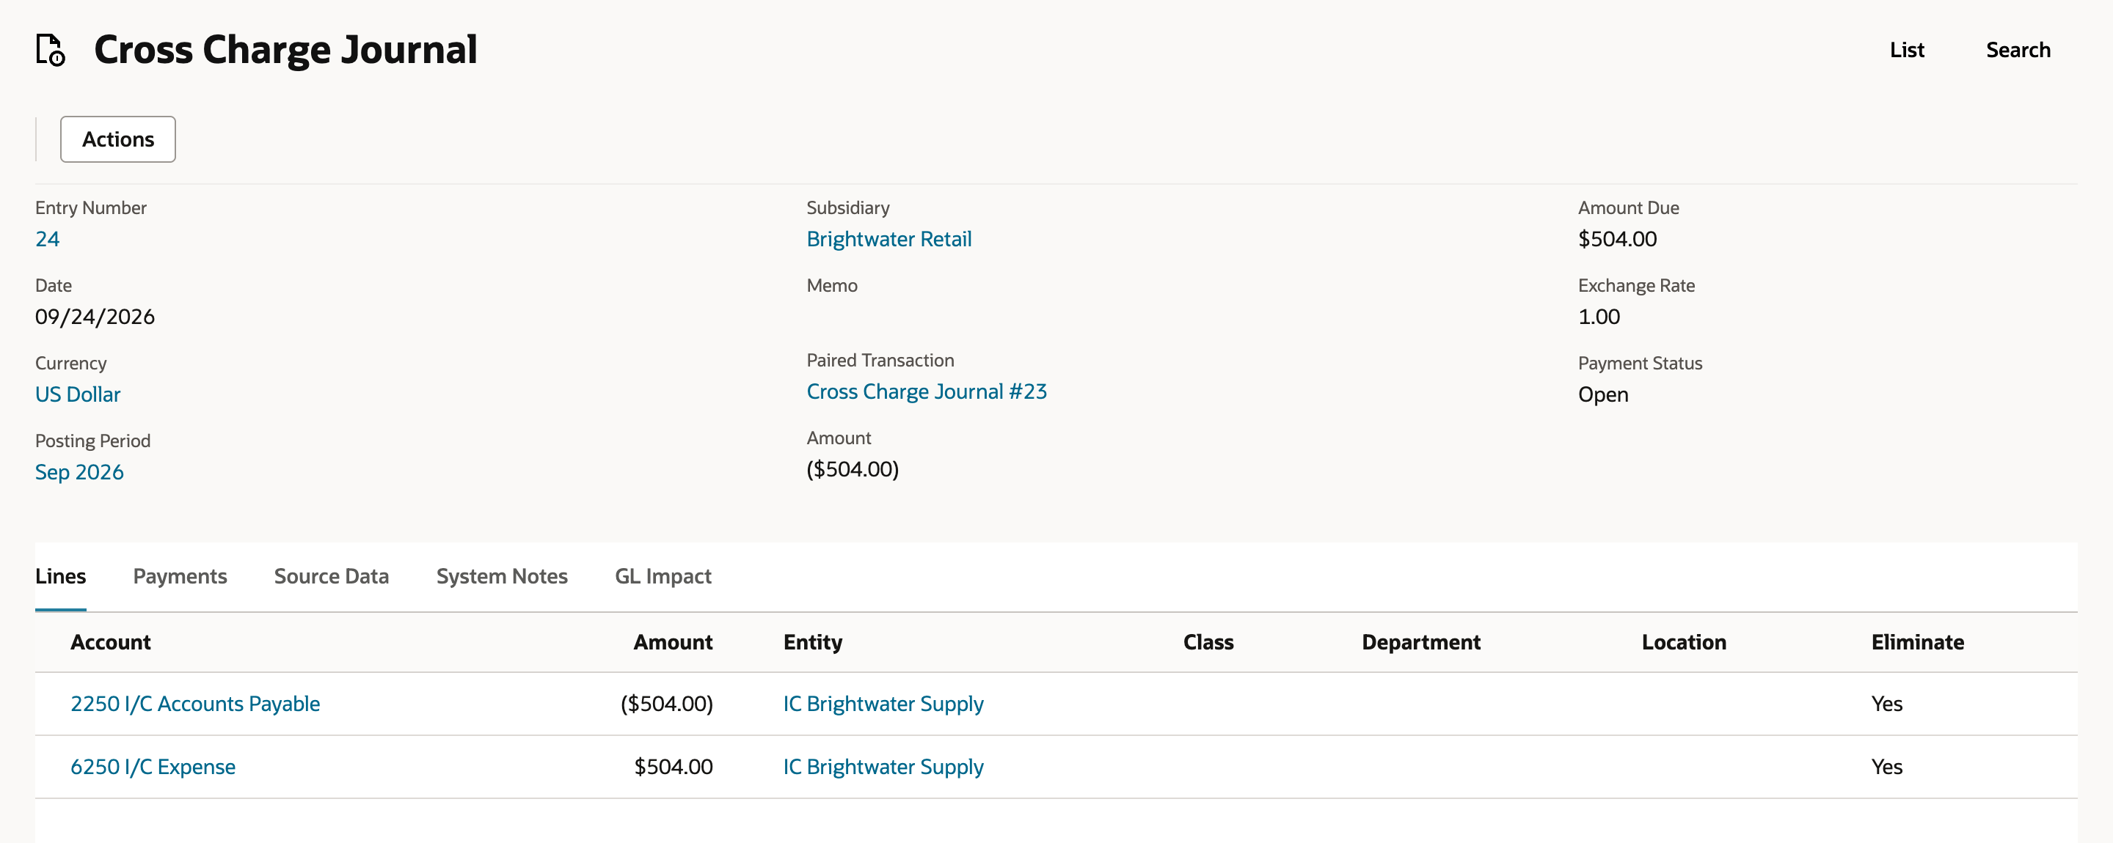Click the Account column header
This screenshot has height=843, width=2113.
(111, 642)
